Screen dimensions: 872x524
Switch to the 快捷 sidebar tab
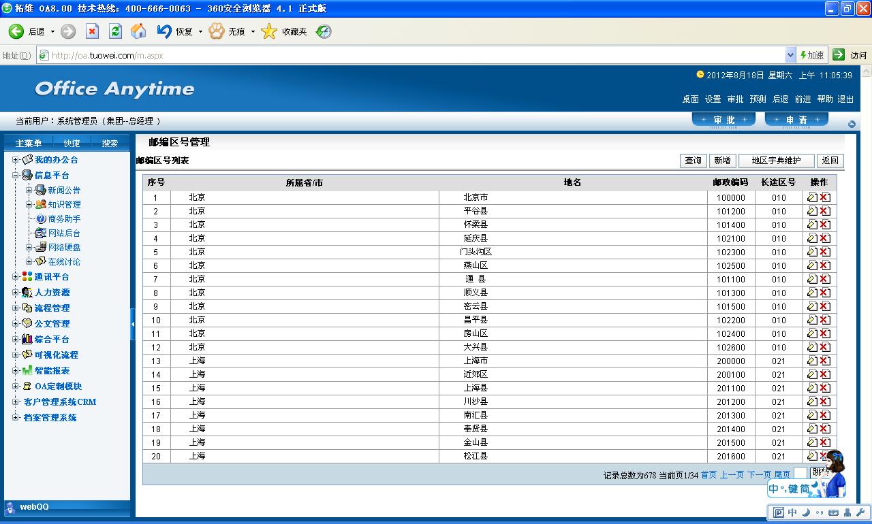[x=72, y=143]
